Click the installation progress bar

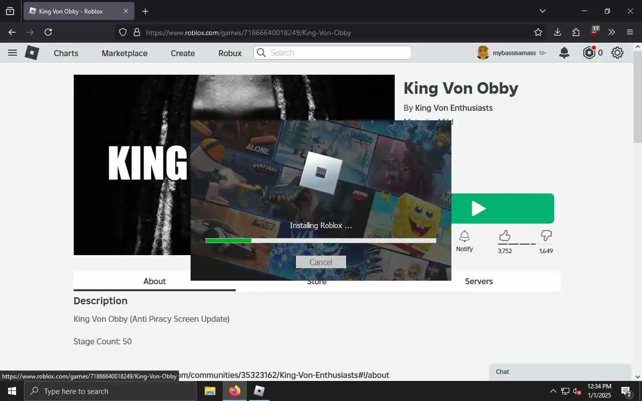tap(321, 241)
